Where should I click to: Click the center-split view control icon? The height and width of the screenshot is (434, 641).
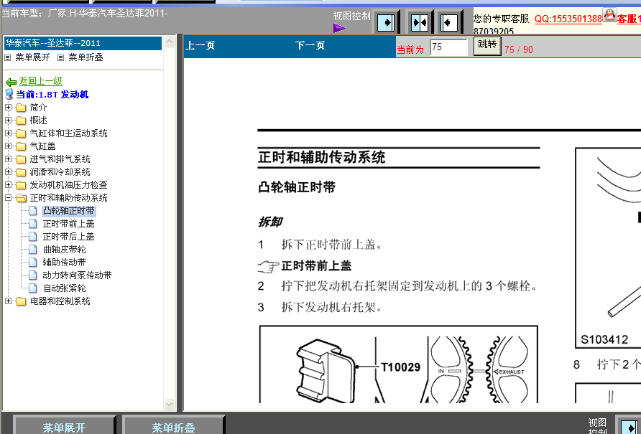tap(420, 22)
